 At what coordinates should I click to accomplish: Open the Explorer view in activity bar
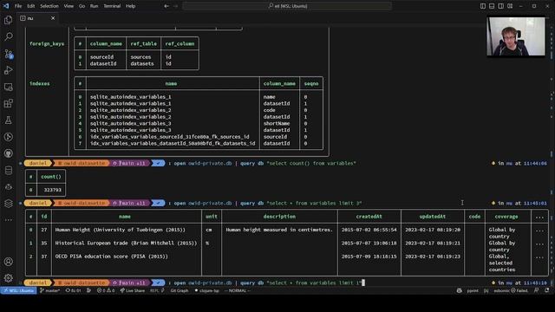(x=9, y=20)
